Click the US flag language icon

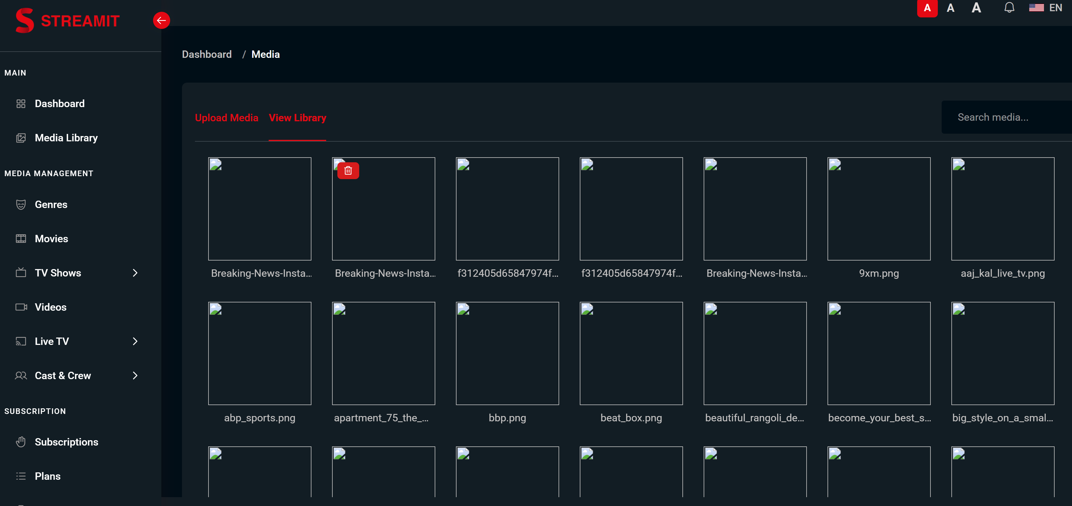[1036, 8]
